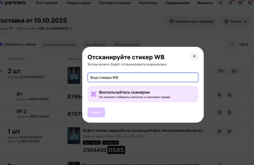Viewport: 254px width, 165px height.
Task: Enable the 'Нужна маркировка' filter
Action: pyautogui.click(x=60, y=44)
